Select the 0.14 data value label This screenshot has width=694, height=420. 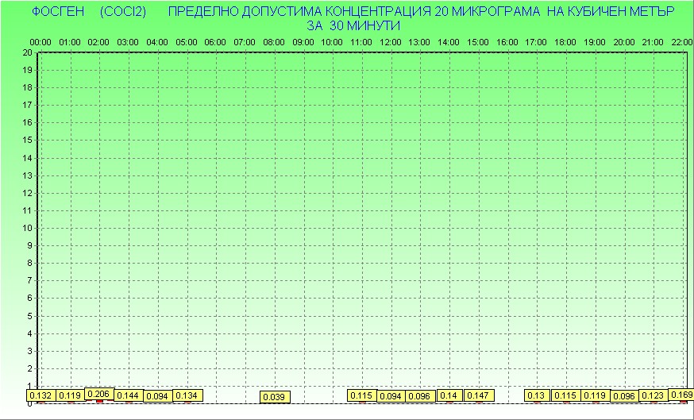click(x=449, y=395)
